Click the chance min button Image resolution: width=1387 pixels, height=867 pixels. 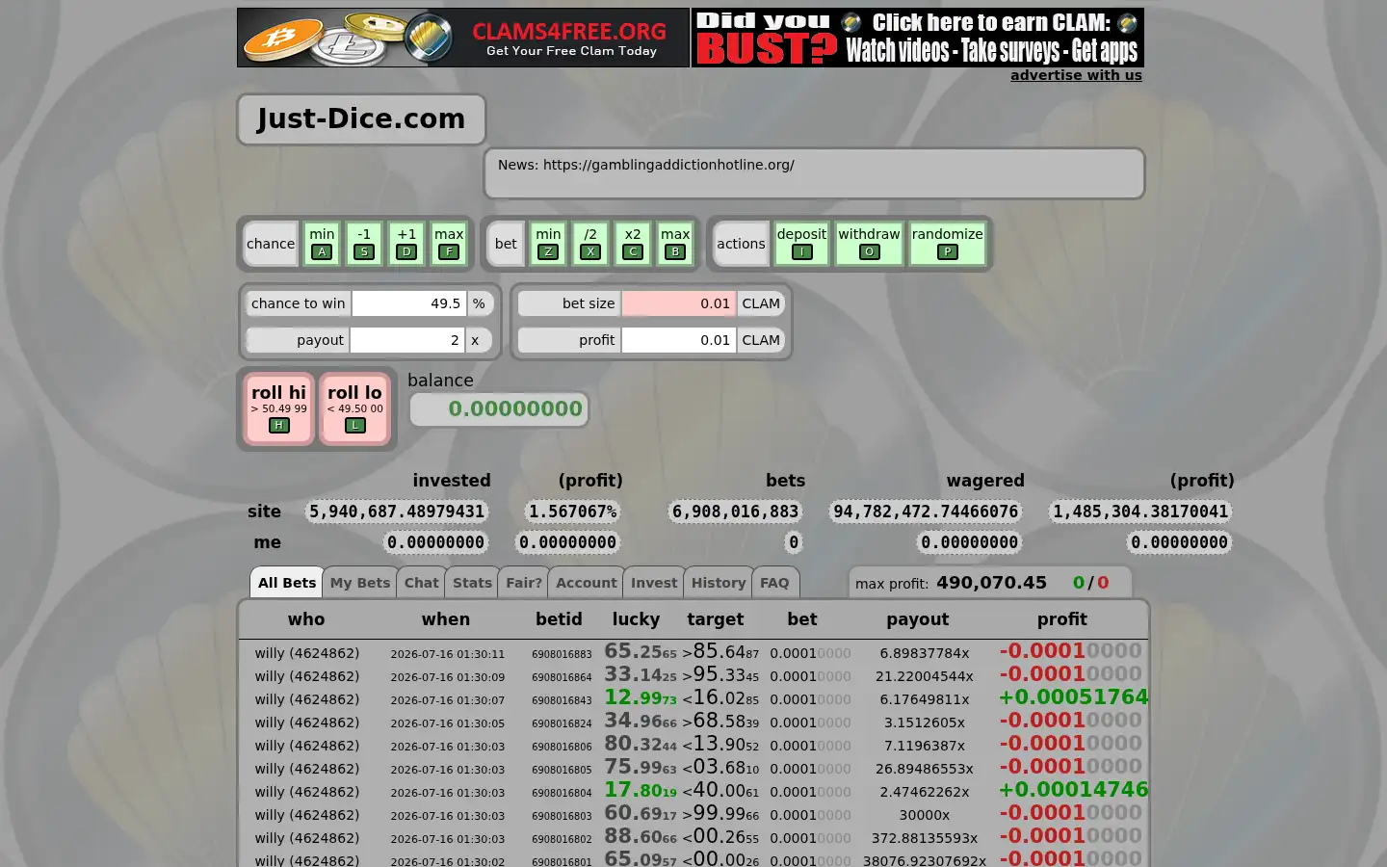point(322,244)
